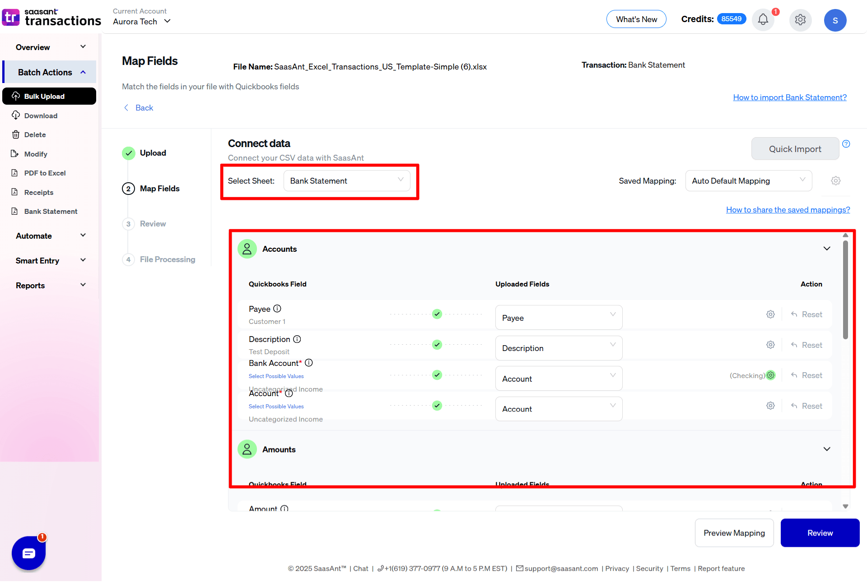This screenshot has width=867, height=582.
Task: Open gear settings for Description row
Action: coord(771,345)
